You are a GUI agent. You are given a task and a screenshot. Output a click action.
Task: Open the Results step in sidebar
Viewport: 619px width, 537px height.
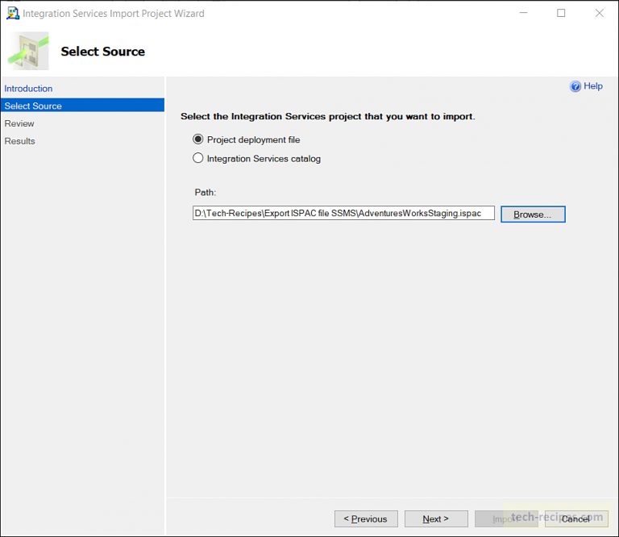[20, 141]
